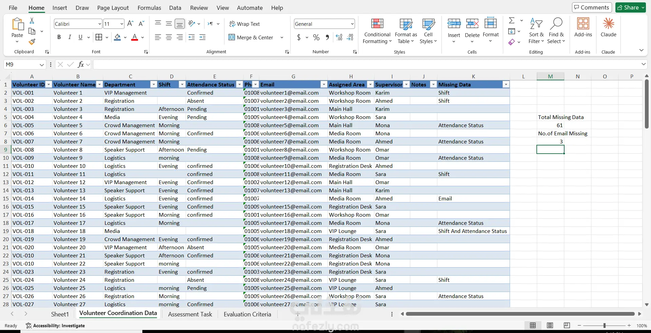The height and width of the screenshot is (333, 651).
Task: Open the Department column filter dropdown
Action: pyautogui.click(x=154, y=84)
